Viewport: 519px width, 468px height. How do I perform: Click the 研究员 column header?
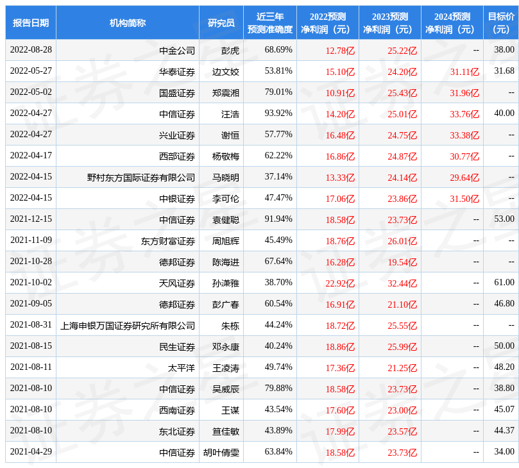pyautogui.click(x=221, y=23)
